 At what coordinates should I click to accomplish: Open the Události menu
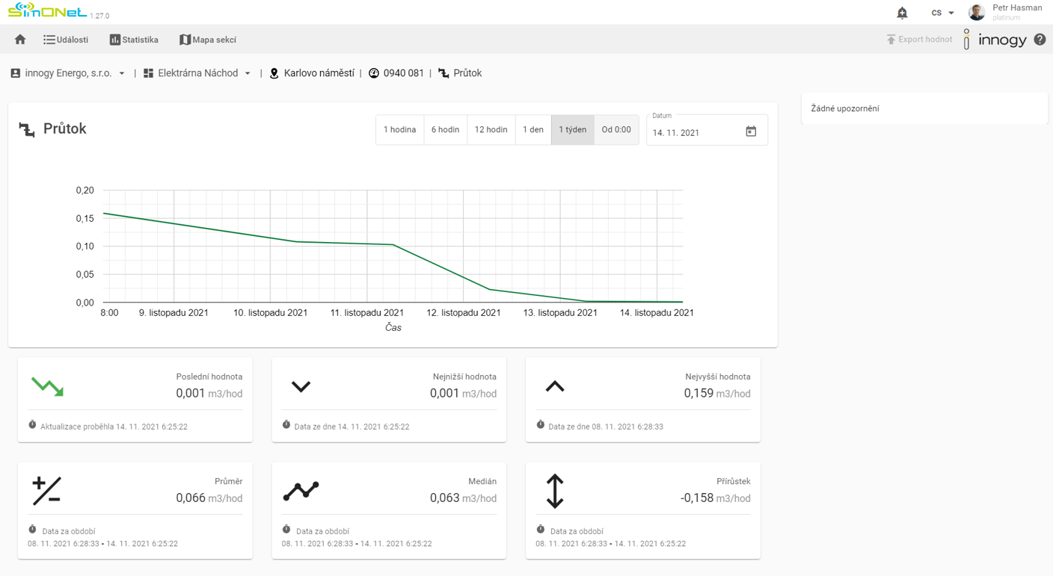point(66,40)
